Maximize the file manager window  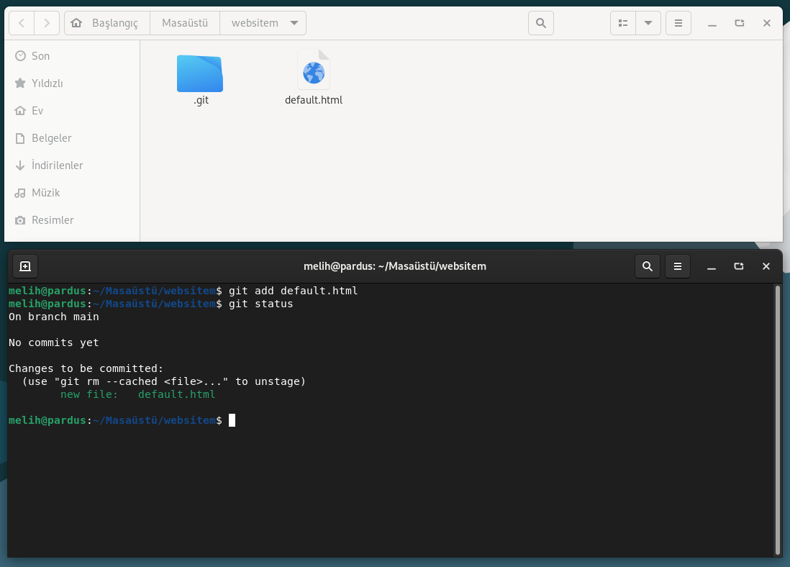click(x=739, y=23)
